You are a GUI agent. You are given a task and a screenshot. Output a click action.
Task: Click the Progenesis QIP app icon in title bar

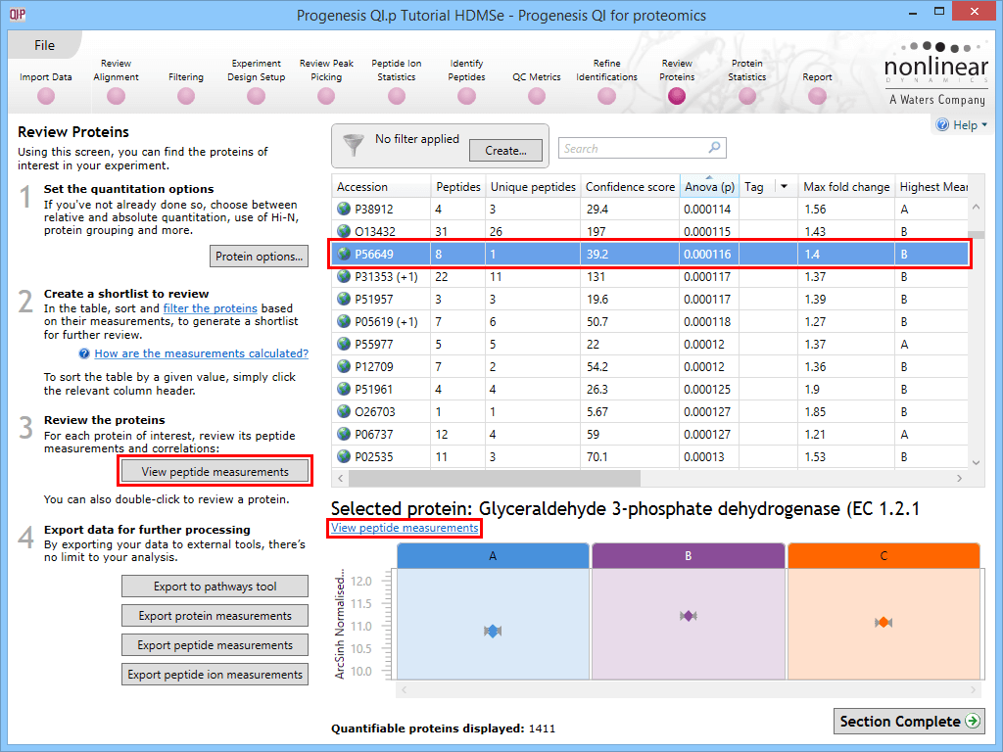coord(18,14)
